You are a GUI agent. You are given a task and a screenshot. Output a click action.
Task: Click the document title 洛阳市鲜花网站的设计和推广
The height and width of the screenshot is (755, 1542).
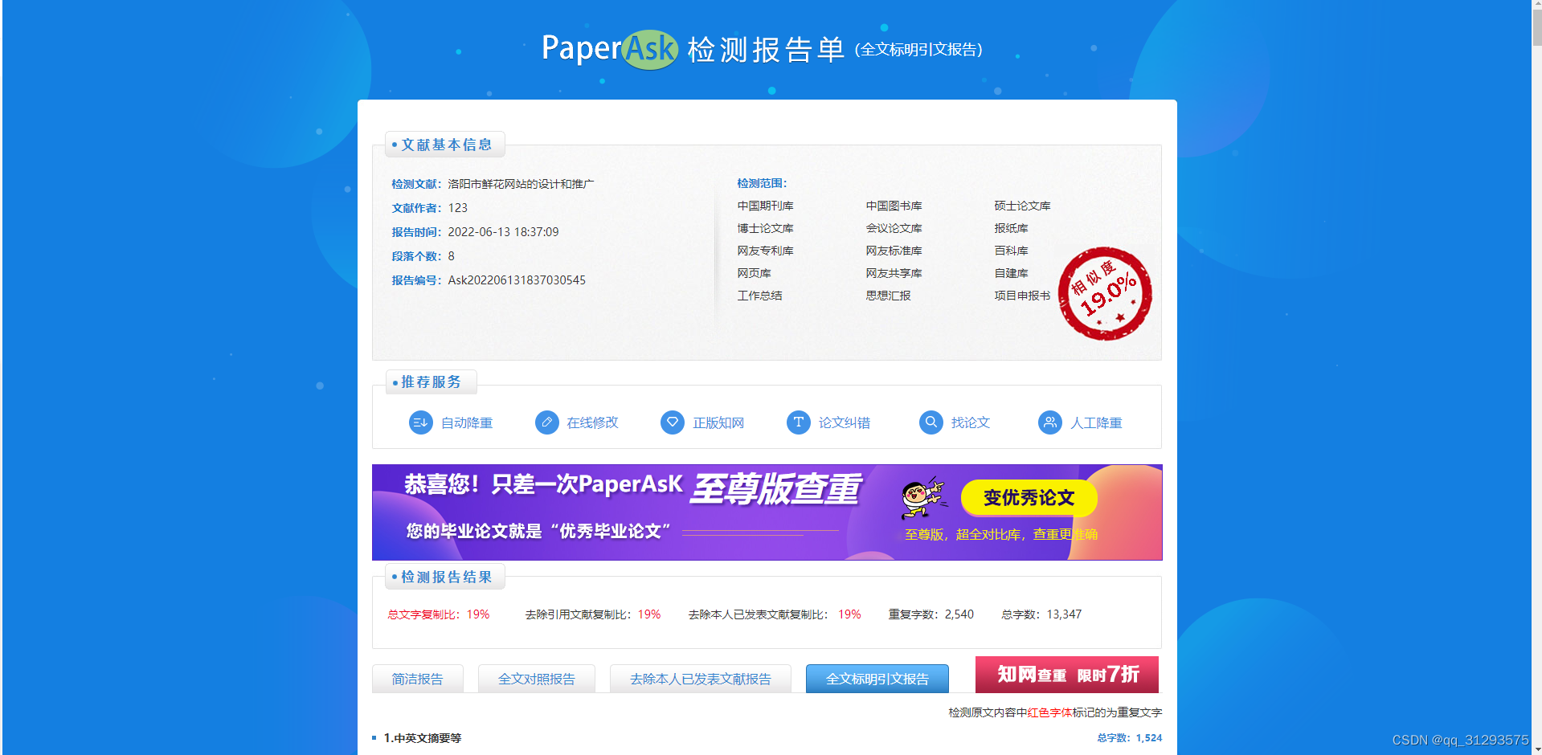(x=521, y=184)
